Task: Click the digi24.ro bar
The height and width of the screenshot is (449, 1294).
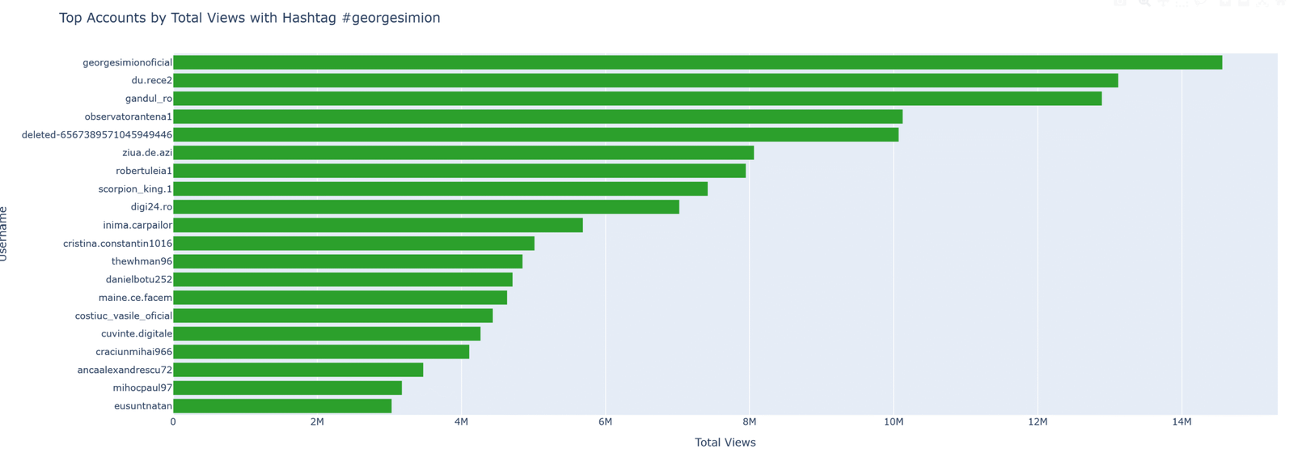Action: point(426,207)
